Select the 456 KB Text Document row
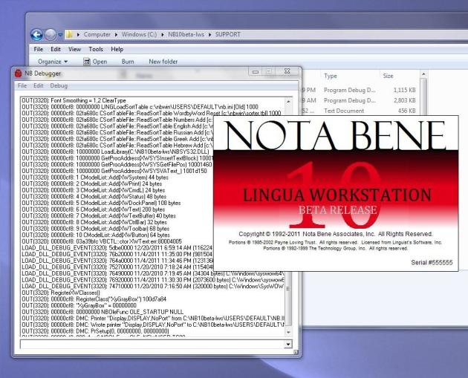 pos(360,111)
